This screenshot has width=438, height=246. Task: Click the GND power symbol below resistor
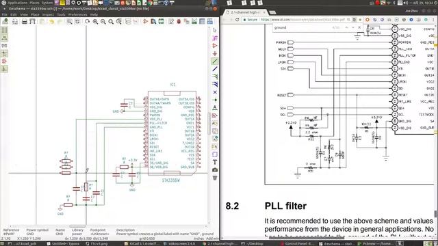pos(60,210)
